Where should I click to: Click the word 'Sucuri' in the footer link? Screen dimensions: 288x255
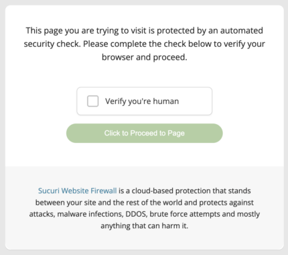49,191
